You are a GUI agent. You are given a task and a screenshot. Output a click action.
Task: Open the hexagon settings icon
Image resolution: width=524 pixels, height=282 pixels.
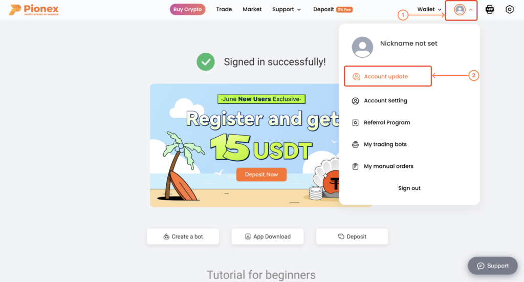(509, 9)
